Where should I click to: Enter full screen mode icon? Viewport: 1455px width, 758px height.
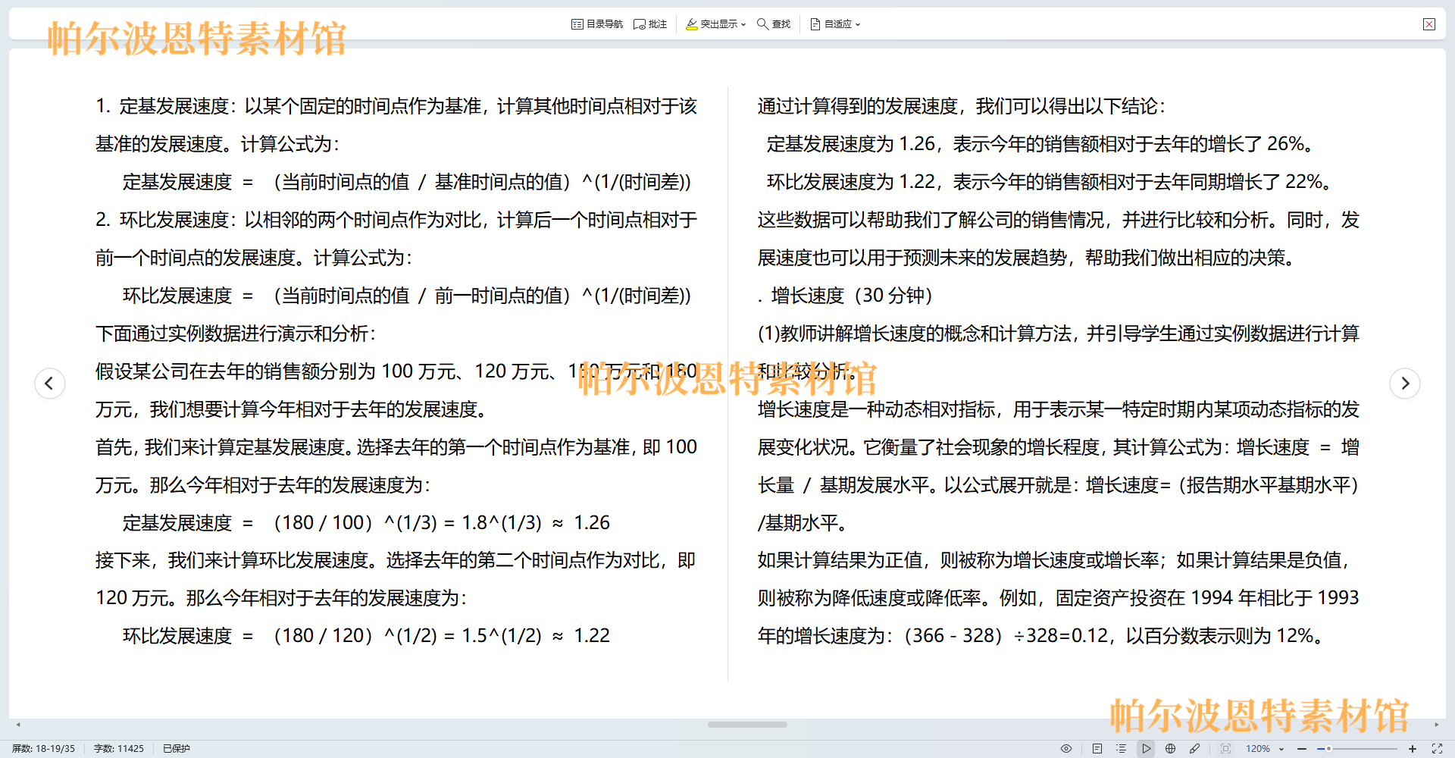pos(1437,748)
